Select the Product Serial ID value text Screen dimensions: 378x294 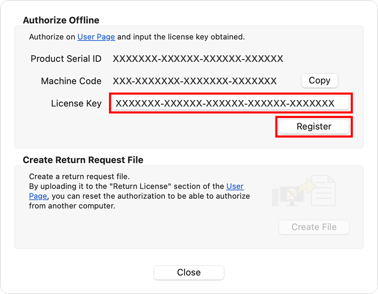(x=198, y=59)
